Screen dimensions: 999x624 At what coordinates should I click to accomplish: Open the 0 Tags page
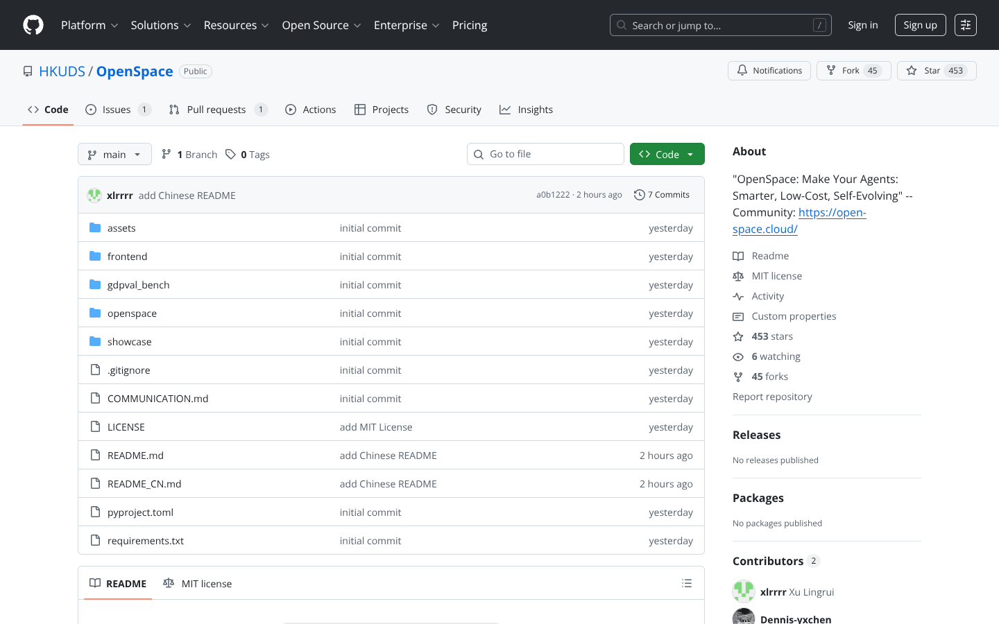248,155
